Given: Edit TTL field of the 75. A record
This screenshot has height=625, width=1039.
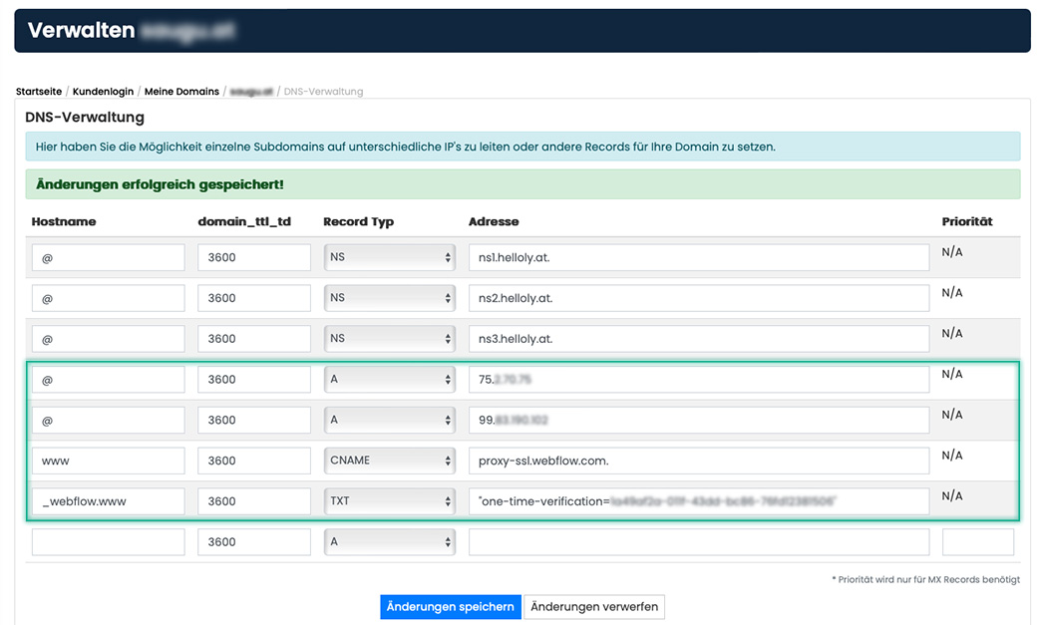Looking at the screenshot, I should click(x=254, y=380).
